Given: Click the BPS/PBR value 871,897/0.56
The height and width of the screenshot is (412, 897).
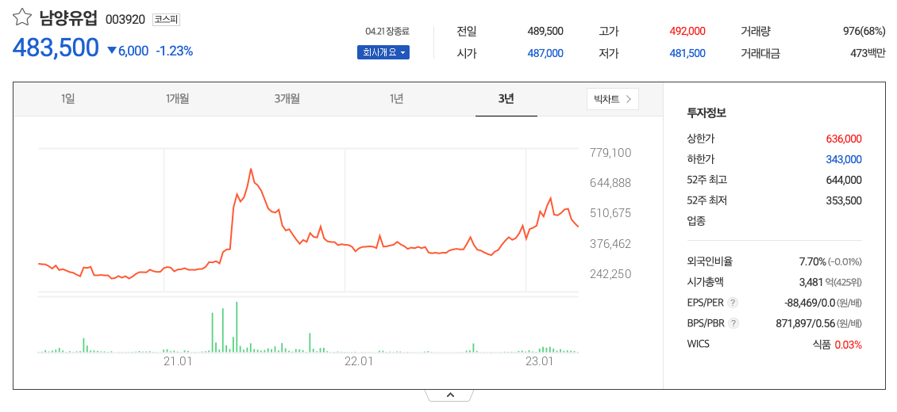Looking at the screenshot, I should [806, 323].
